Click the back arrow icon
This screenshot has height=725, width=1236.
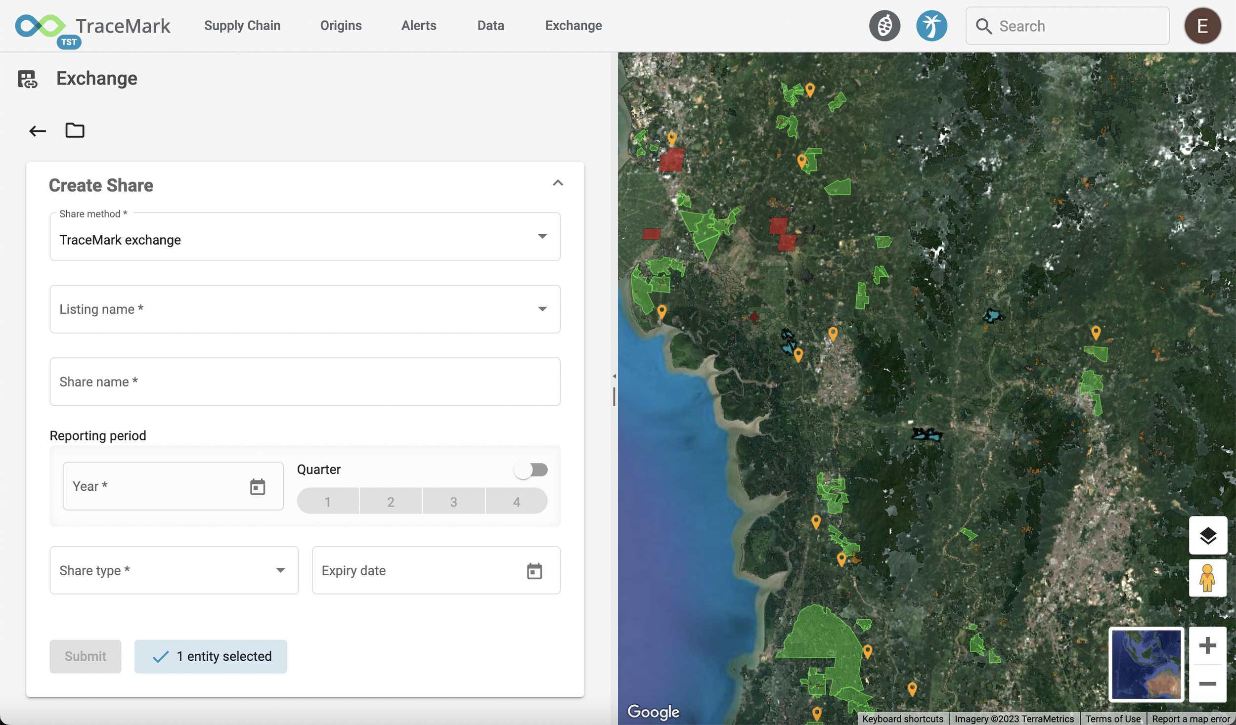click(37, 131)
